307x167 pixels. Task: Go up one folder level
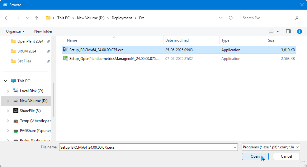point(36,18)
